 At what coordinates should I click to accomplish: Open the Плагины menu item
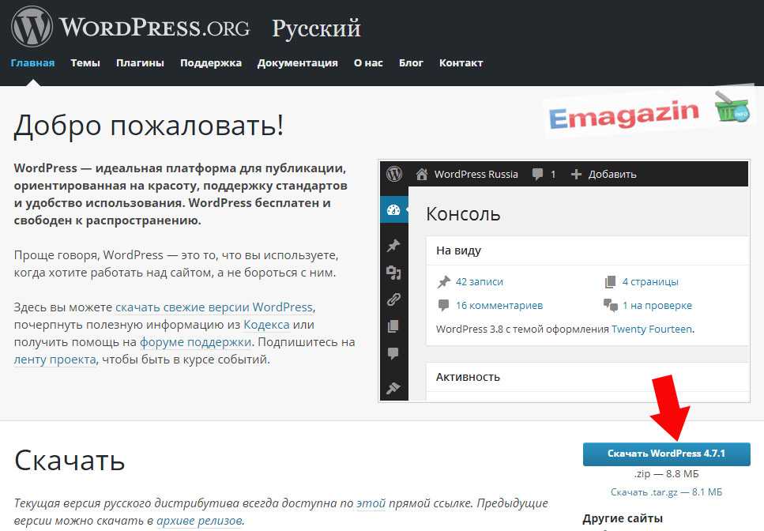141,63
